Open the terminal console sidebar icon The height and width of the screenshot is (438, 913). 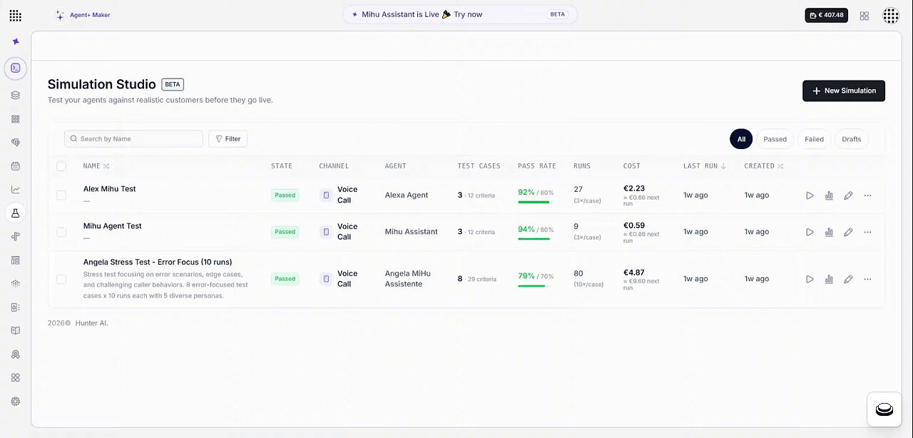tap(16, 68)
